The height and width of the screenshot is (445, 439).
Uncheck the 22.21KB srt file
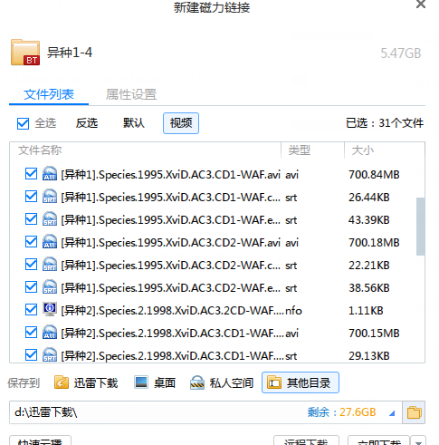(31, 265)
